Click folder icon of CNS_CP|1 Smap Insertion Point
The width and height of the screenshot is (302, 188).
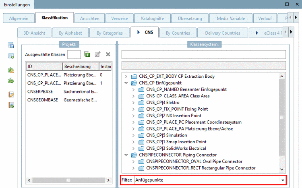[x=141, y=142]
